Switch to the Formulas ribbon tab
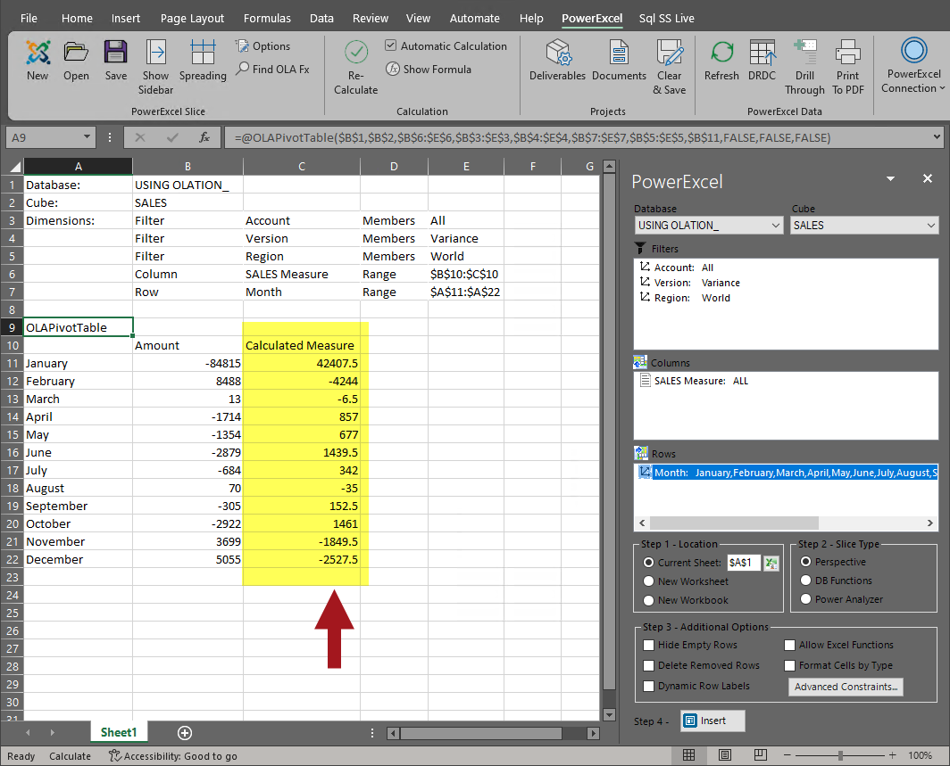Screen dimensions: 950x766 [x=267, y=18]
